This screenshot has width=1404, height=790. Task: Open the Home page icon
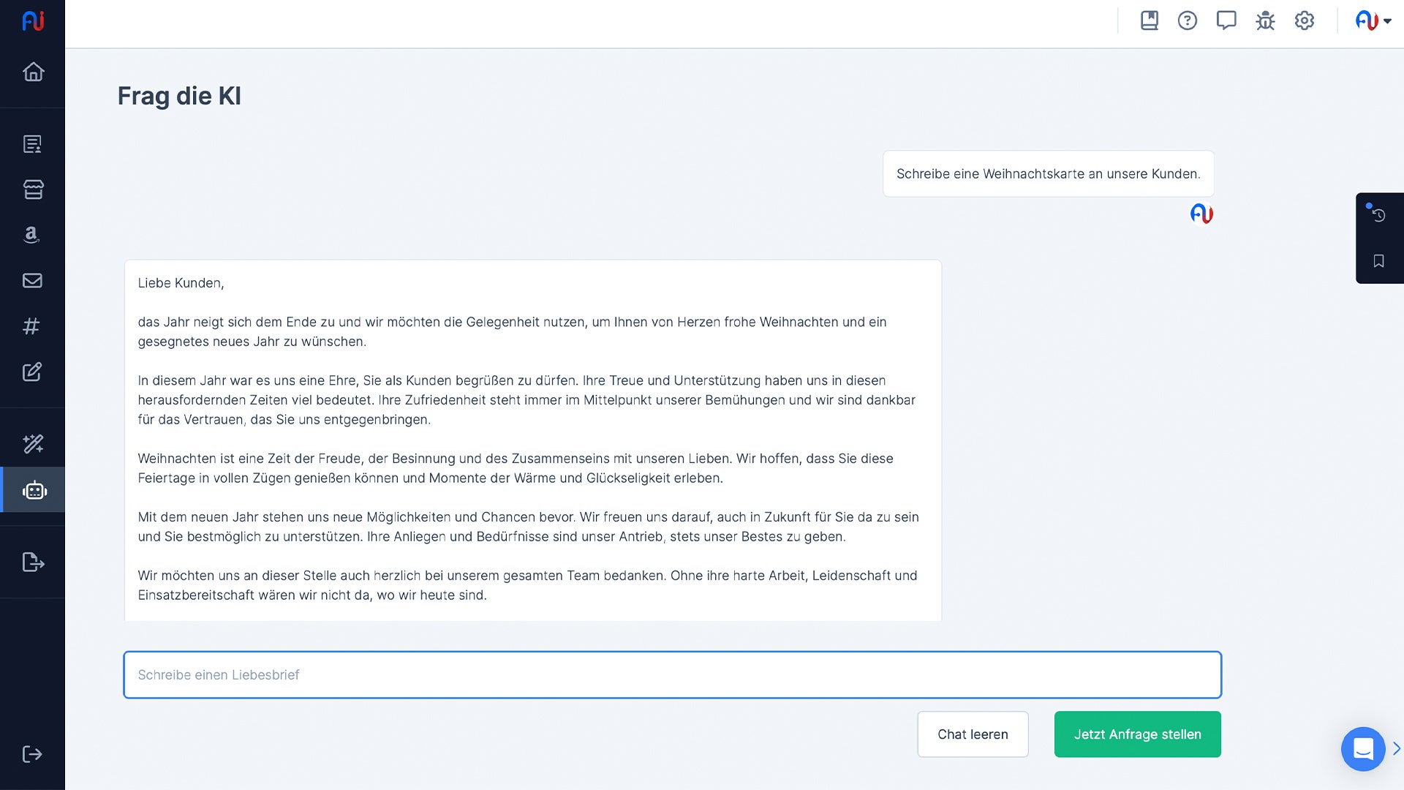33,71
